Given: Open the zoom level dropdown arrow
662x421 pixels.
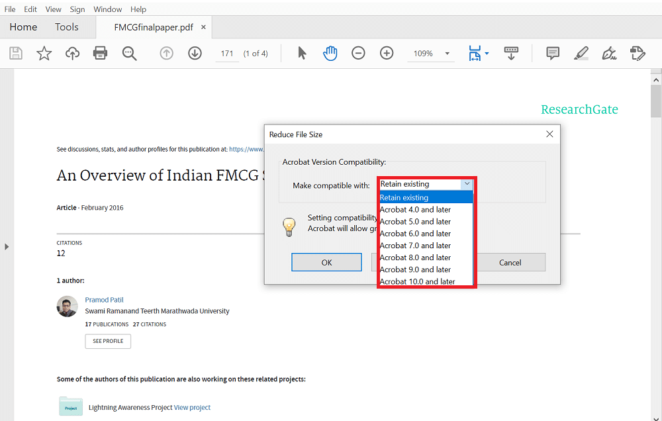Looking at the screenshot, I should [447, 54].
